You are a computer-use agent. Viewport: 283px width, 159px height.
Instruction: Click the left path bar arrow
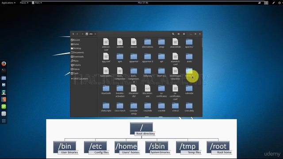[83, 34]
